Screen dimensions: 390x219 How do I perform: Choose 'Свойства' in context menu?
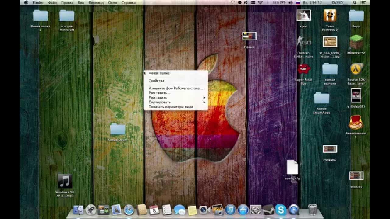pos(175,81)
